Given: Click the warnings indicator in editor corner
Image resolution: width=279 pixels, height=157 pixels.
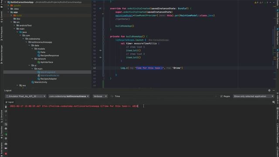Looking at the screenshot, I should click(256, 3).
